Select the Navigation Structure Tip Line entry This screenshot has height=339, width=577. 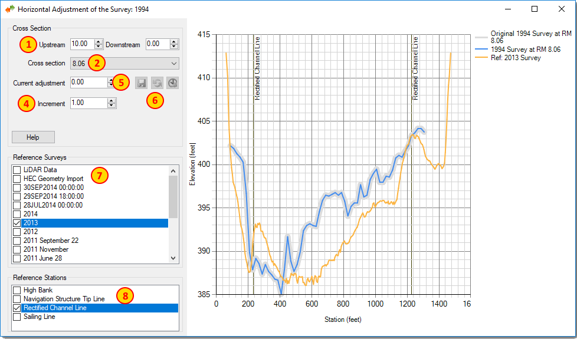pos(64,299)
